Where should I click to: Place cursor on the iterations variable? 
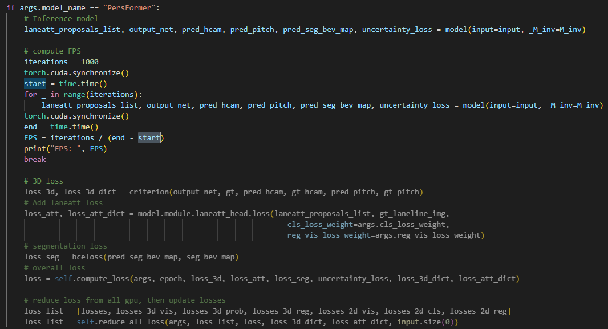coord(46,62)
